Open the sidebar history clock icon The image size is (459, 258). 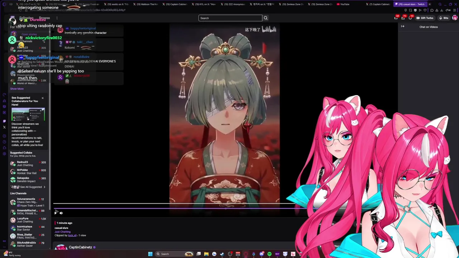coord(4,142)
